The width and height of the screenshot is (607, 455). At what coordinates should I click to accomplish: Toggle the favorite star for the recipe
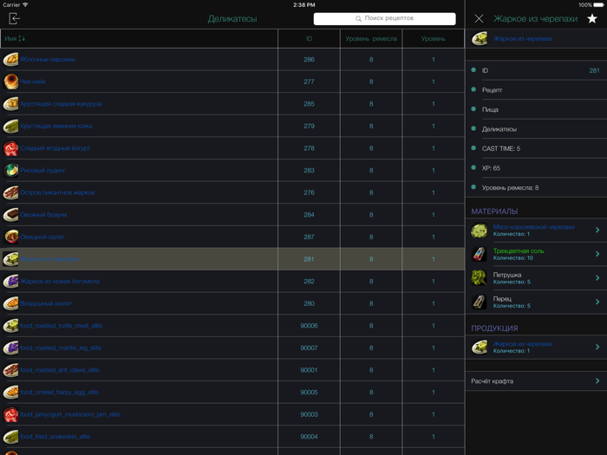[x=592, y=18]
